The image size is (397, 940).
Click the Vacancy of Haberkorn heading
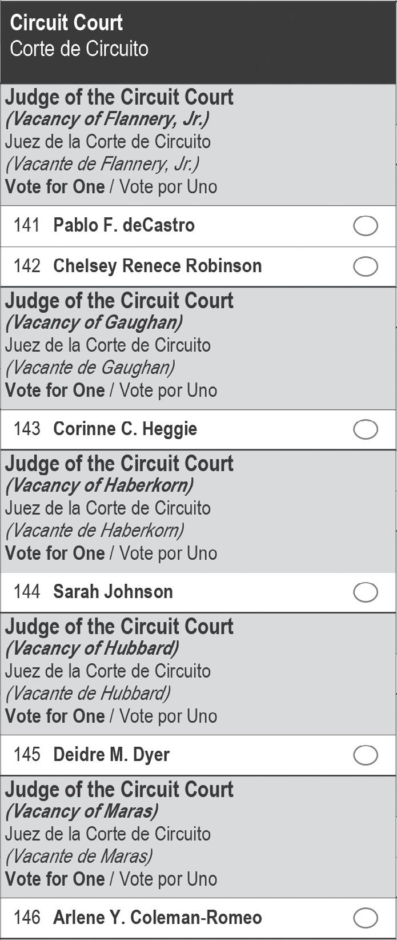click(x=99, y=485)
